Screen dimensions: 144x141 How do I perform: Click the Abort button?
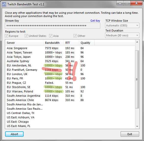click(x=14, y=134)
